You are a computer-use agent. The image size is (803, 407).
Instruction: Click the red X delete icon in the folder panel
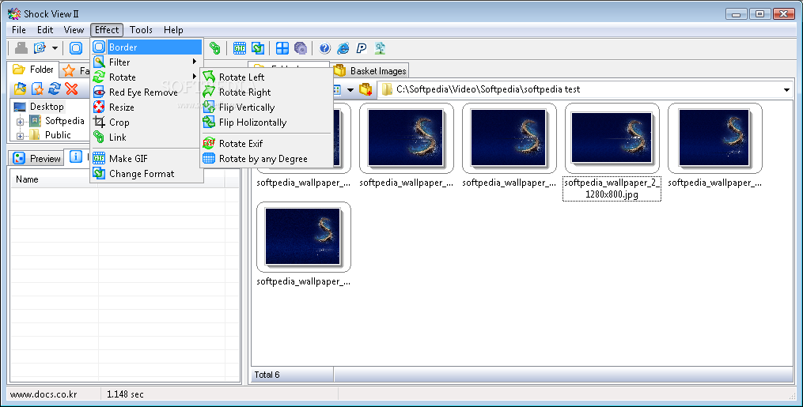pos(72,89)
